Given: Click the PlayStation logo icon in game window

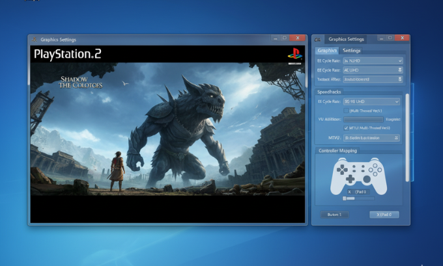Looking at the screenshot, I should pos(294,55).
